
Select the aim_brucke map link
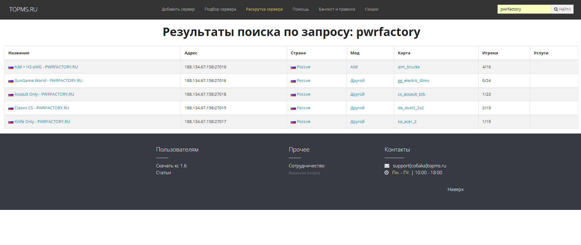pos(409,67)
